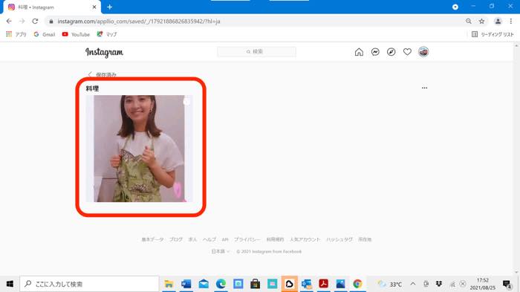Go back to 保存済み saved list
The height and width of the screenshot is (292, 520).
(103, 74)
